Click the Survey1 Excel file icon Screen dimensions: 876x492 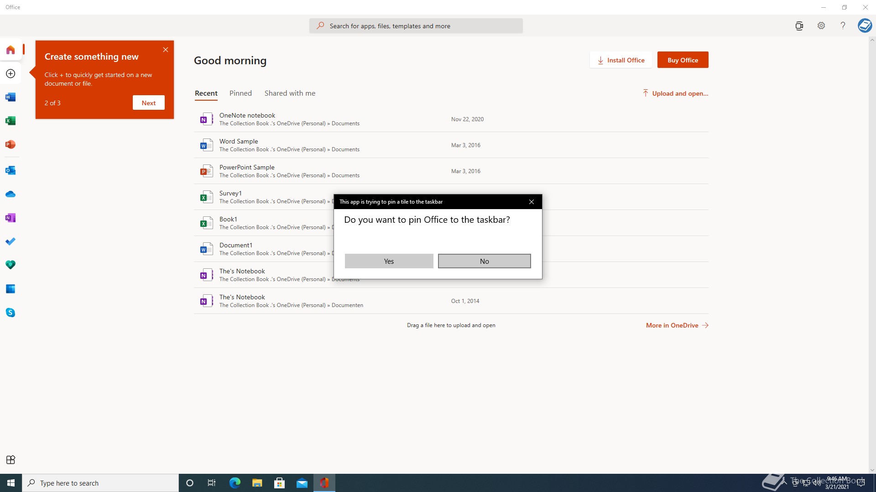[206, 197]
